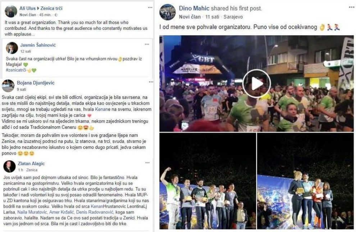
Task: Click Jasmin Šahinović avatar
Action: pyautogui.click(x=12, y=48)
